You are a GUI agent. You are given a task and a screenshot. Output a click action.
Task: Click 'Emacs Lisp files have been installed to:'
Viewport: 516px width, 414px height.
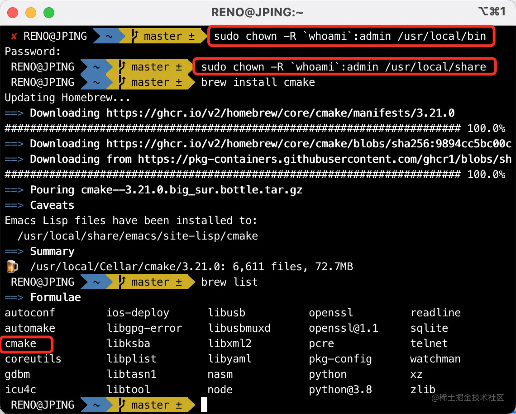point(131,221)
